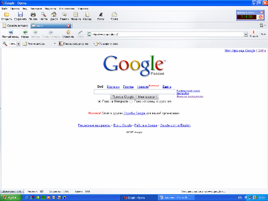The image size is (268, 201).
Task: Click the Найти magnifier icon
Action: pos(43,15)
